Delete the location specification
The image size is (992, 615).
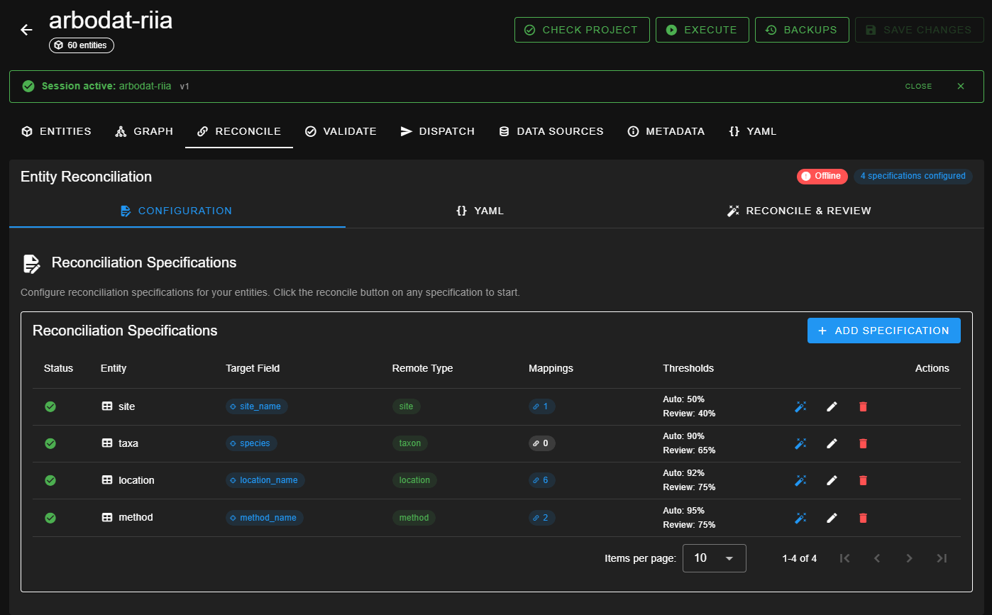point(863,480)
